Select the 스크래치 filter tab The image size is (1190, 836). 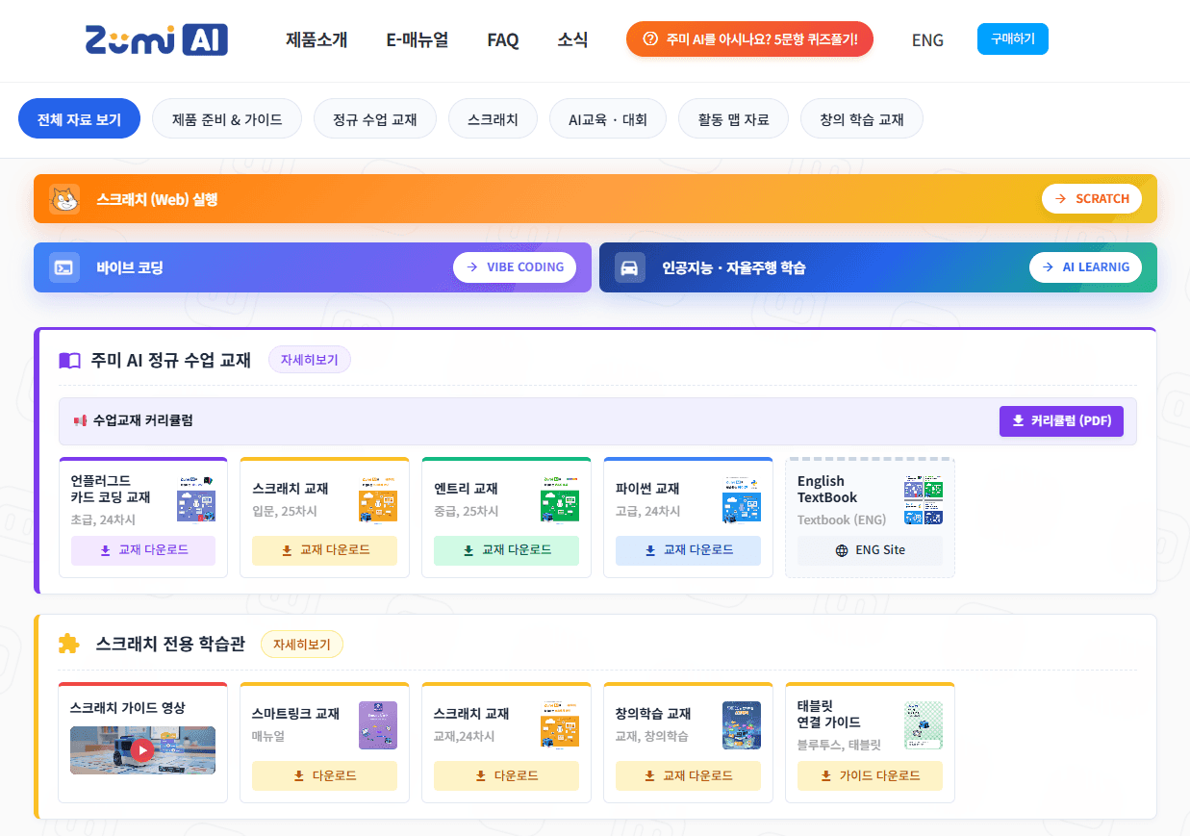[493, 119]
